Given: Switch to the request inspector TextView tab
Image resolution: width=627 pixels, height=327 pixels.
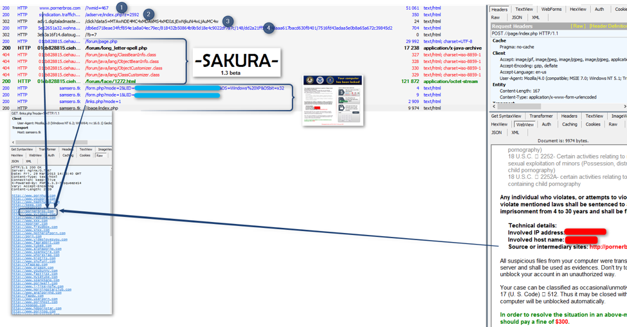Looking at the screenshot, I should click(524, 9).
